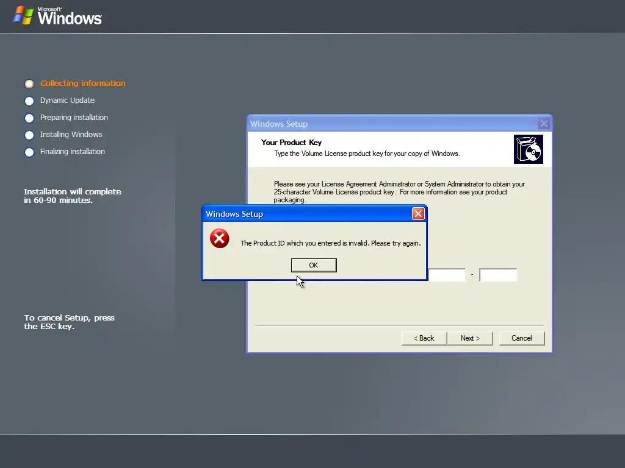Click the red error icon in dialog

coord(220,238)
